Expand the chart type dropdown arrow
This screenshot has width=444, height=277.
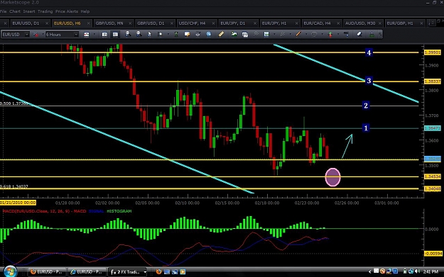(x=94, y=35)
